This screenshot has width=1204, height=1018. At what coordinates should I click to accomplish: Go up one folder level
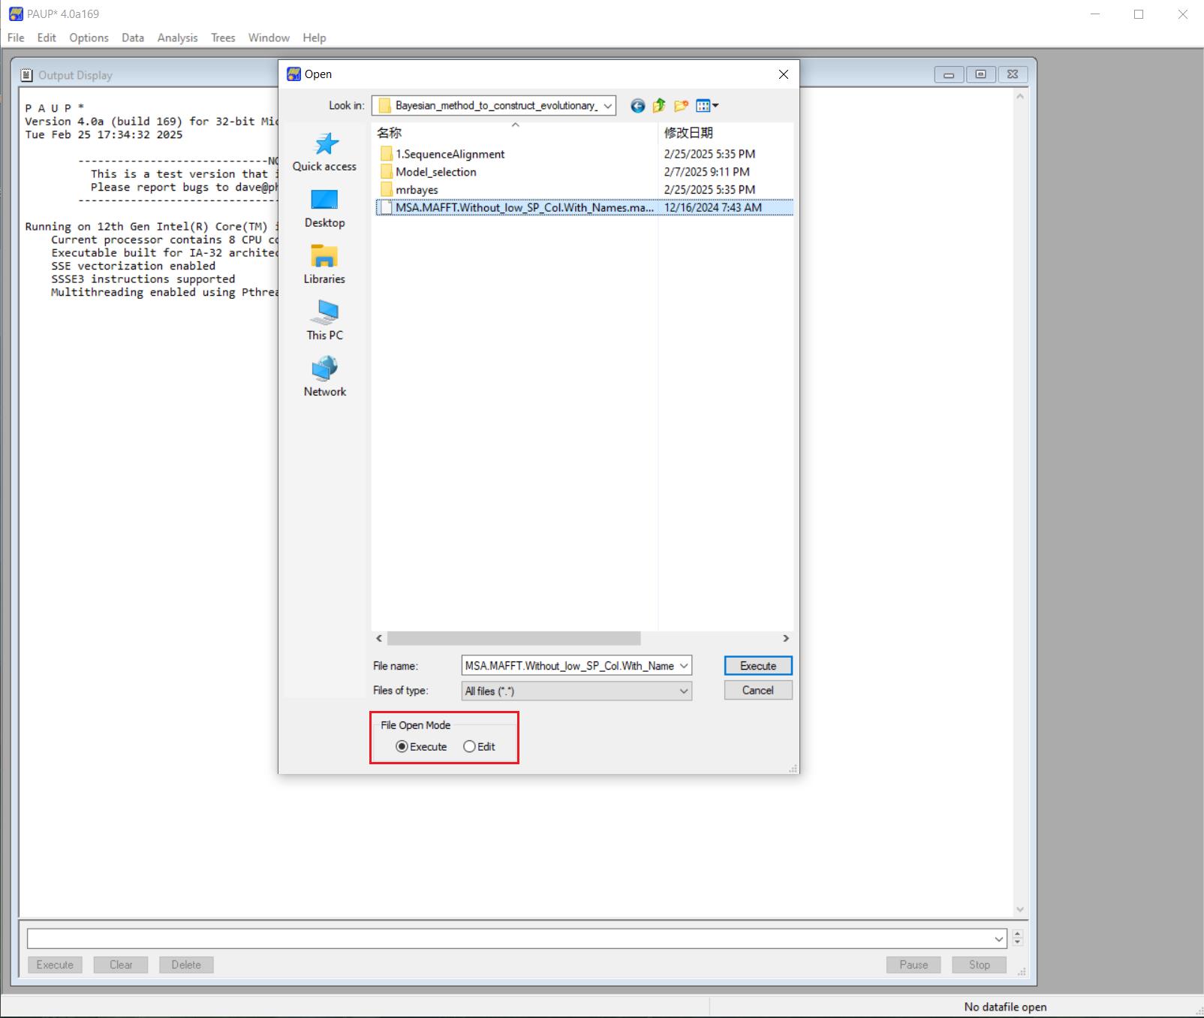click(x=659, y=106)
